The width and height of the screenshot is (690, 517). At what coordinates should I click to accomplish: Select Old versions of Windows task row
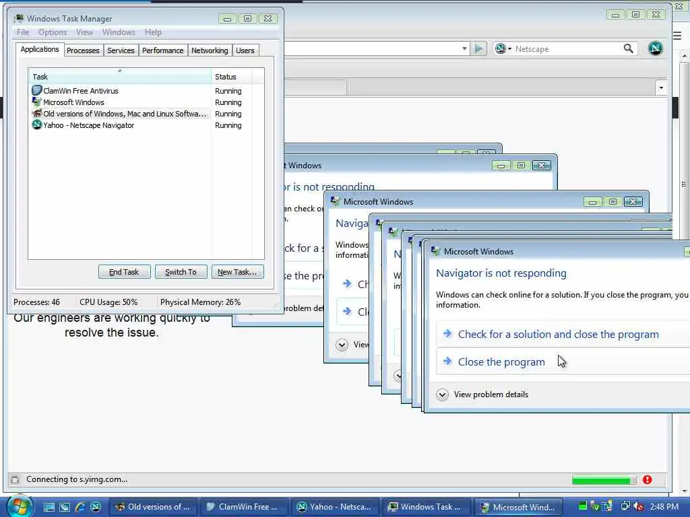pos(142,113)
